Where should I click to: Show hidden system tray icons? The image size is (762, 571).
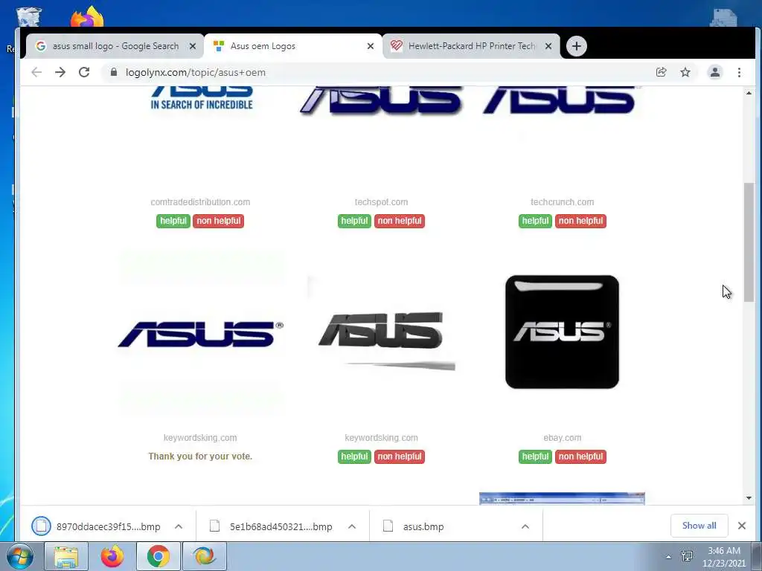669,557
